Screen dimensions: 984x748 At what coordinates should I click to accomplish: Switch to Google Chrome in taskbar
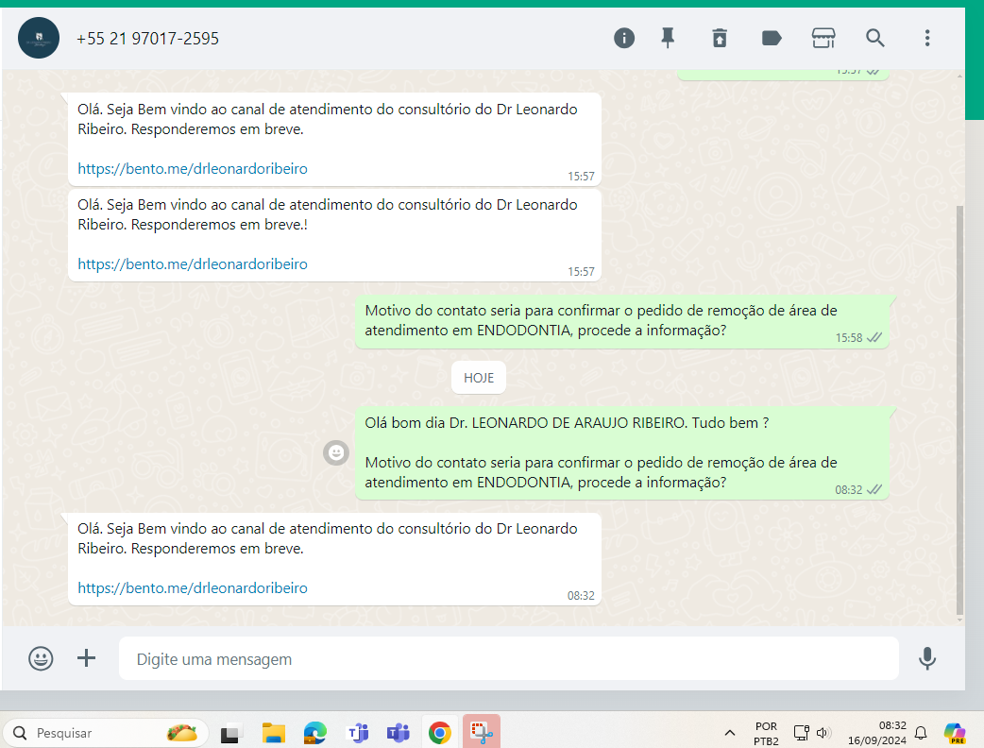tap(440, 733)
